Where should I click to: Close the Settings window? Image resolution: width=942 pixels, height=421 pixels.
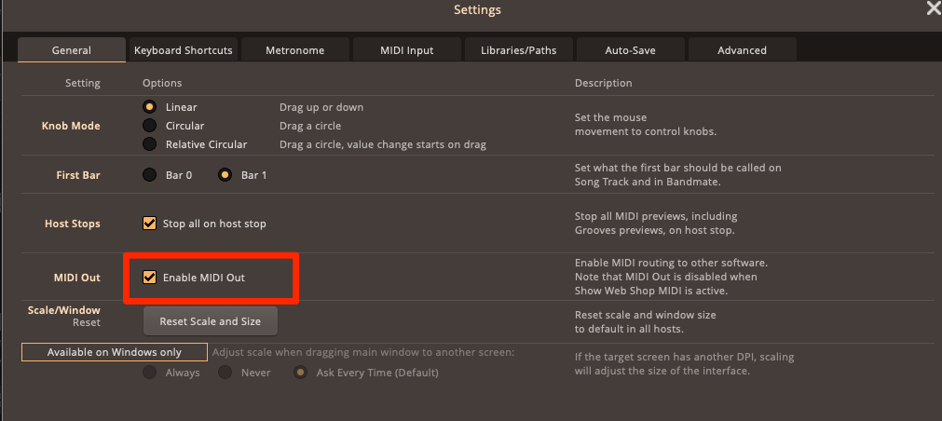pyautogui.click(x=933, y=9)
